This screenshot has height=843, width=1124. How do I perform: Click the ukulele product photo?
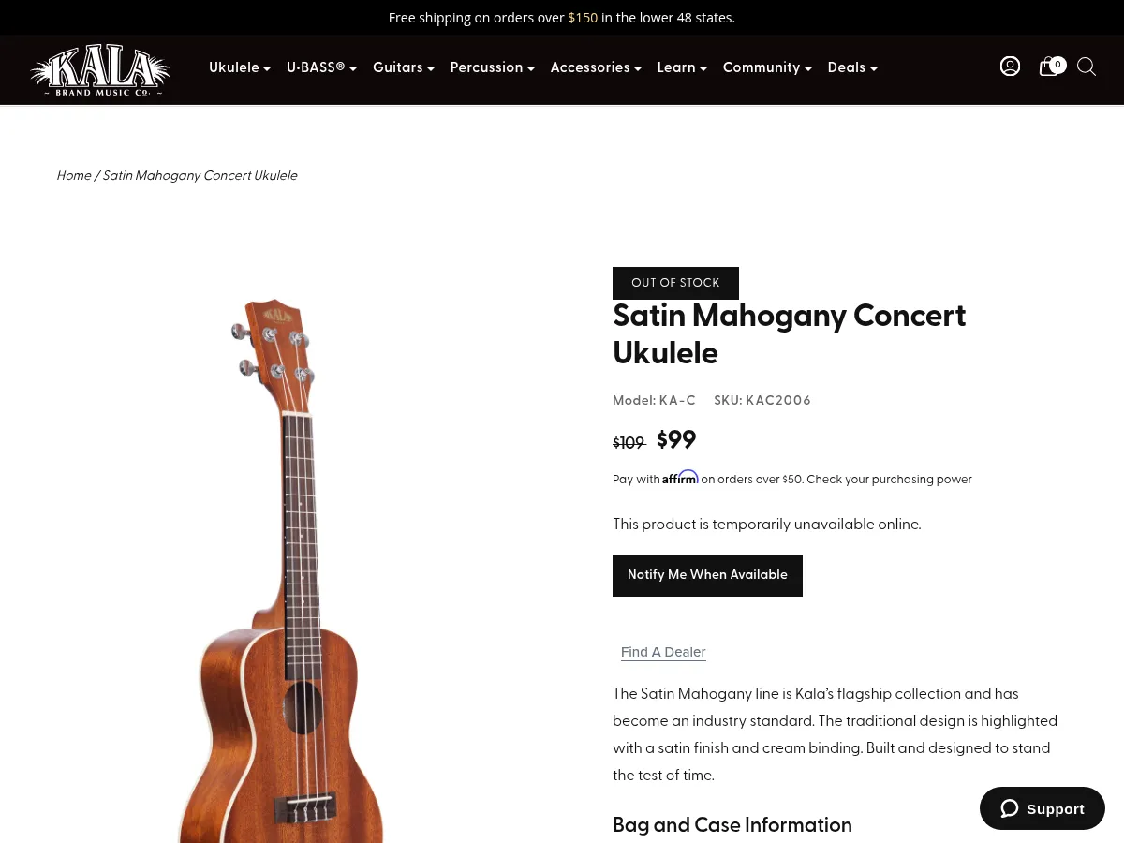coord(281,562)
